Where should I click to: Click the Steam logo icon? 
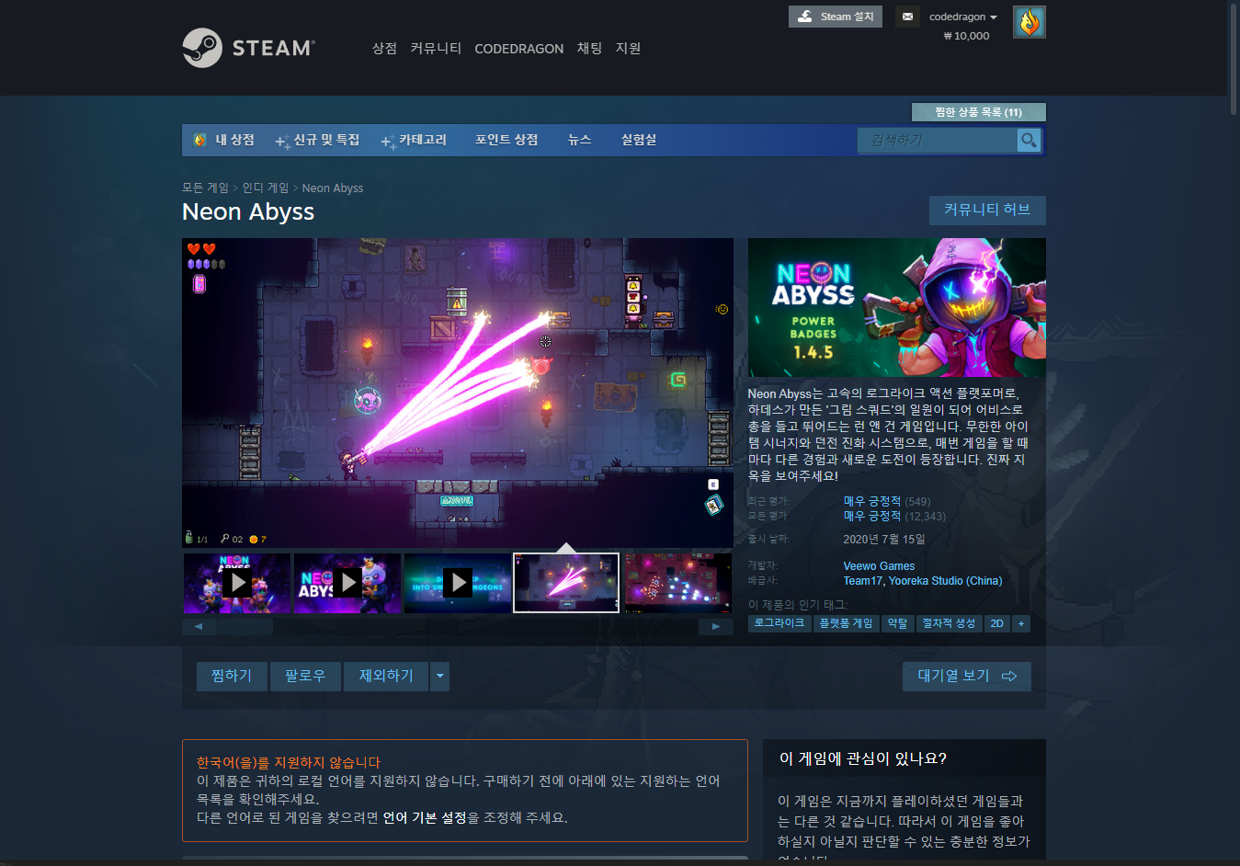click(x=202, y=48)
